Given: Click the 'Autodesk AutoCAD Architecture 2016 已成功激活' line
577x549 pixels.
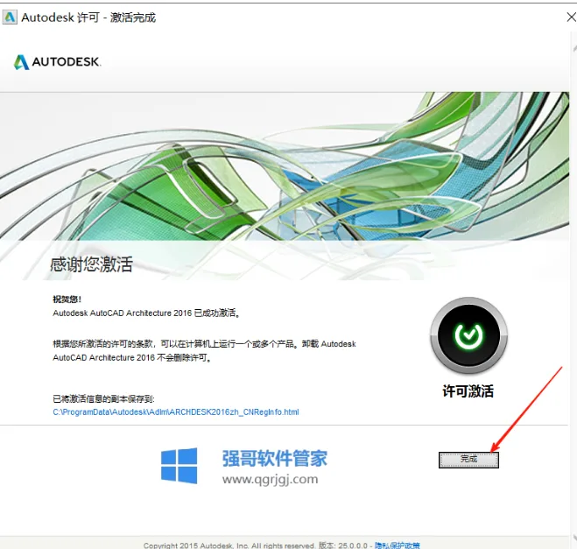Looking at the screenshot, I should (x=146, y=313).
